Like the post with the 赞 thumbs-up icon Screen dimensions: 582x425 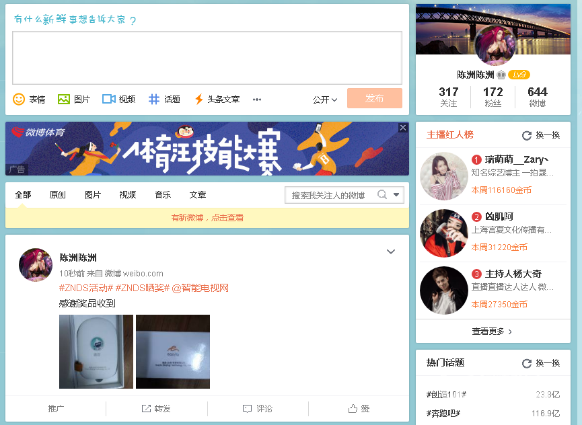point(353,408)
